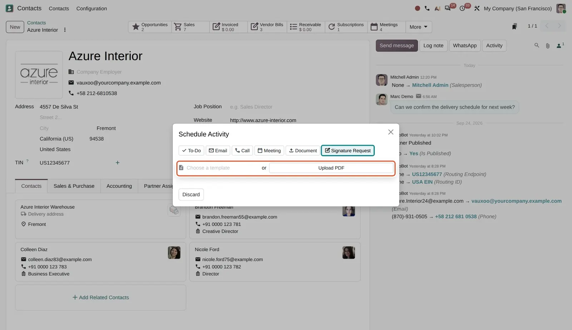Click the Job Position input field
The width and height of the screenshot is (572, 330).
tap(295, 107)
